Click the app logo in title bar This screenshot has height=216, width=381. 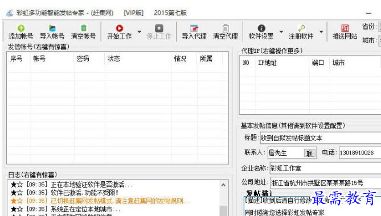tap(10, 13)
